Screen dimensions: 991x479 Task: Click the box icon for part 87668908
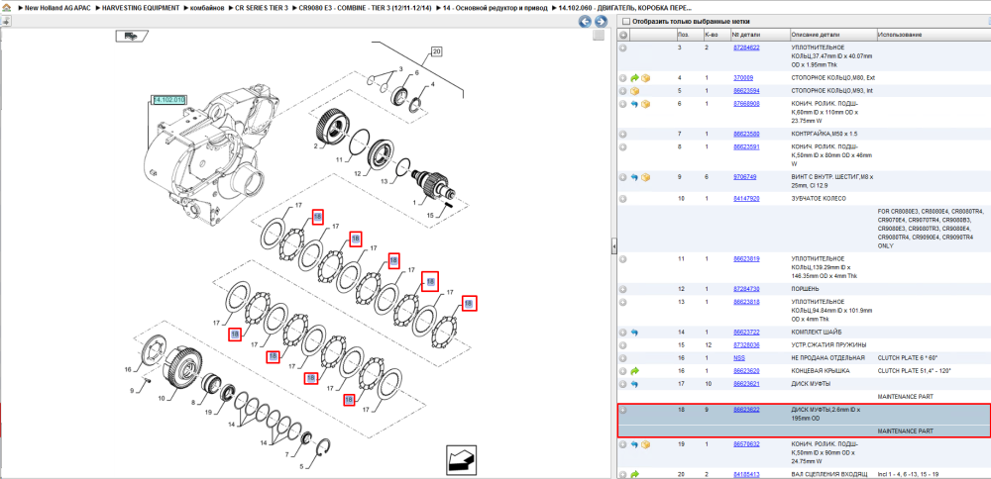(646, 104)
